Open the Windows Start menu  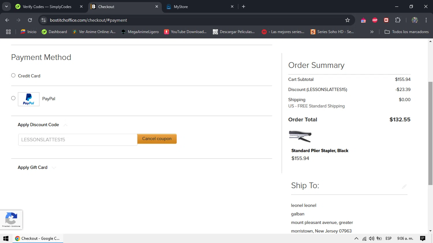(6, 238)
